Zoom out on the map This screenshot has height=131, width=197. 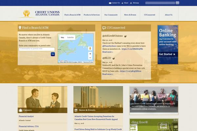tap(90, 58)
